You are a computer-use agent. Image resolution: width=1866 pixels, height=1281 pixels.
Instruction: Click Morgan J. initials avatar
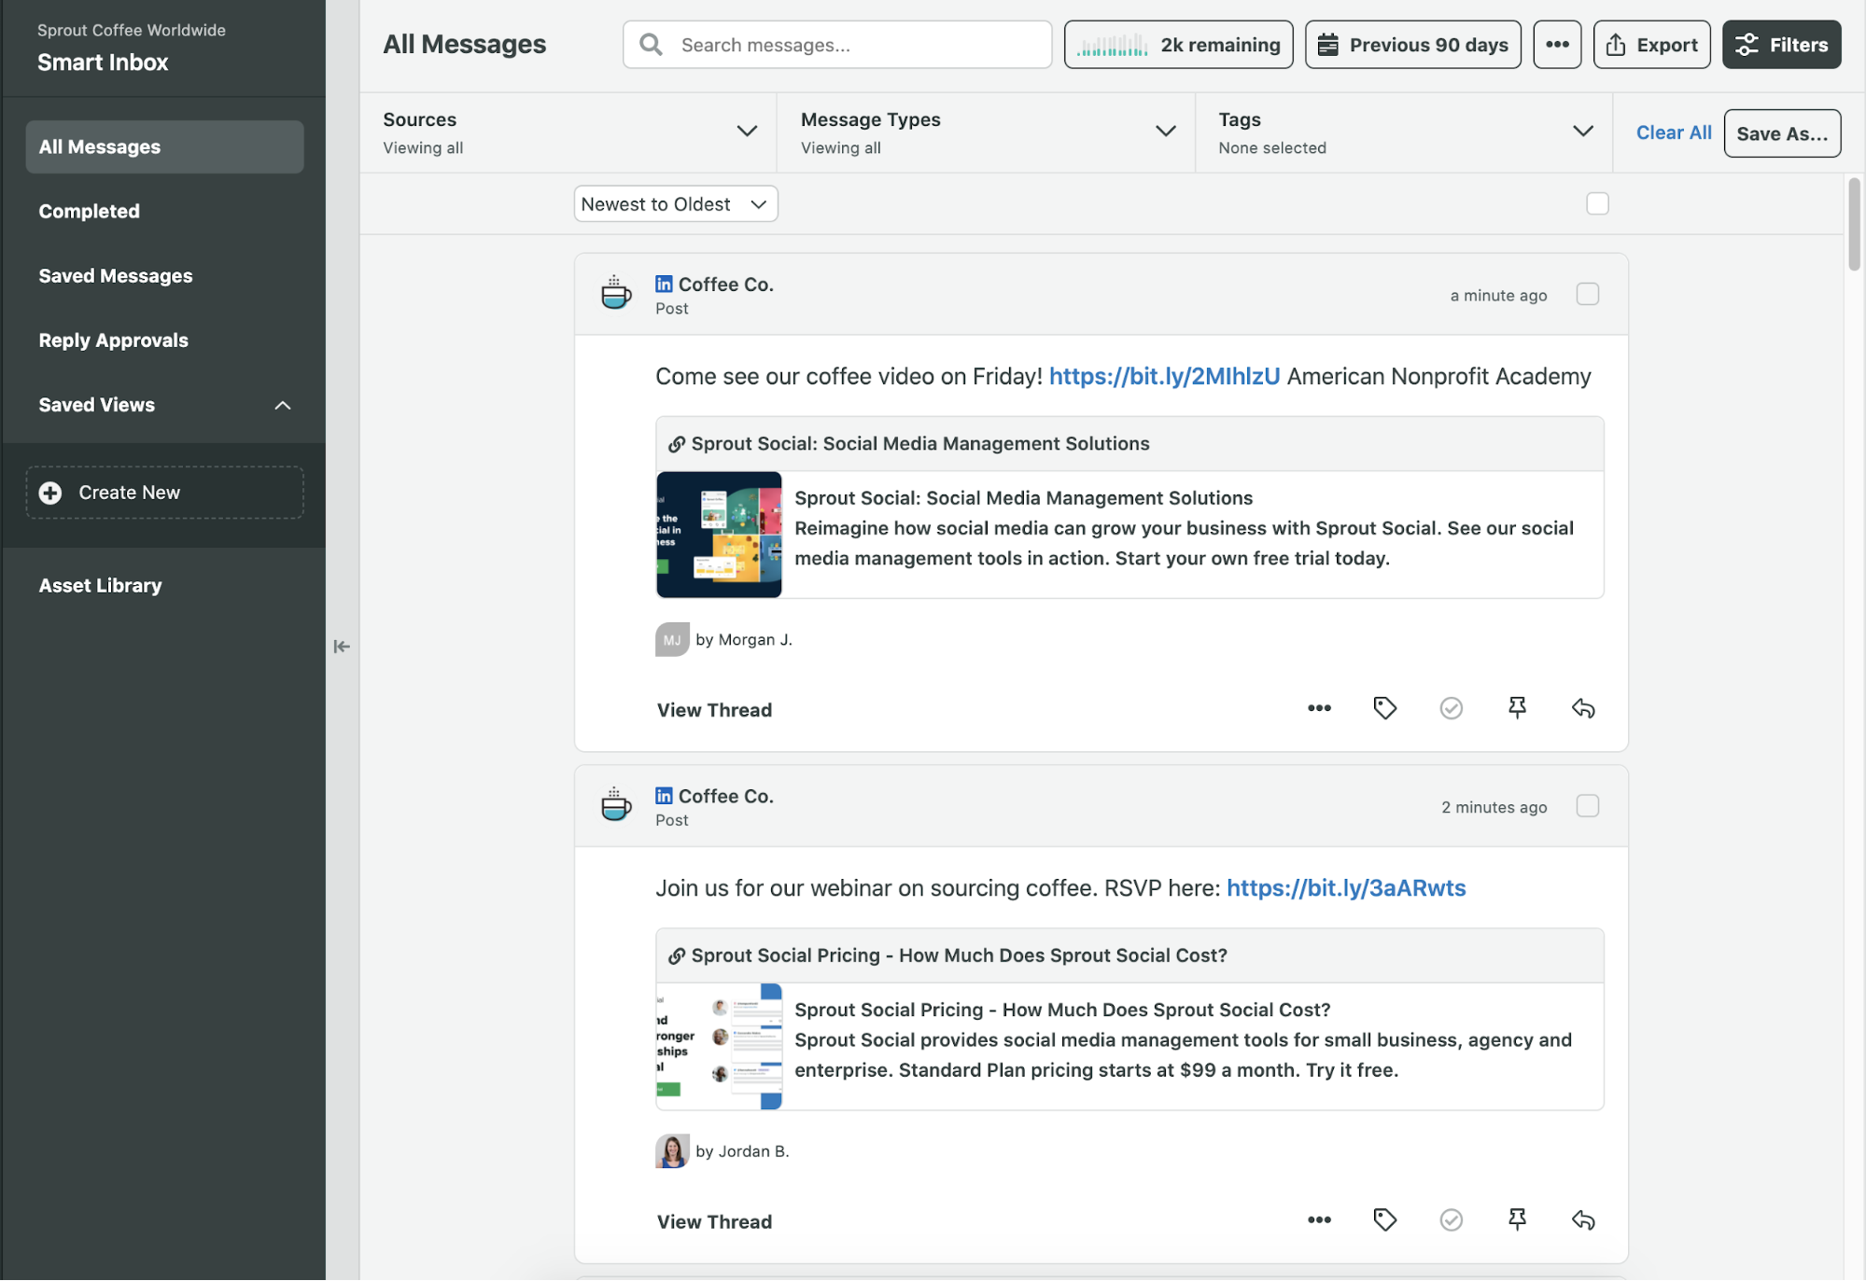pyautogui.click(x=672, y=639)
